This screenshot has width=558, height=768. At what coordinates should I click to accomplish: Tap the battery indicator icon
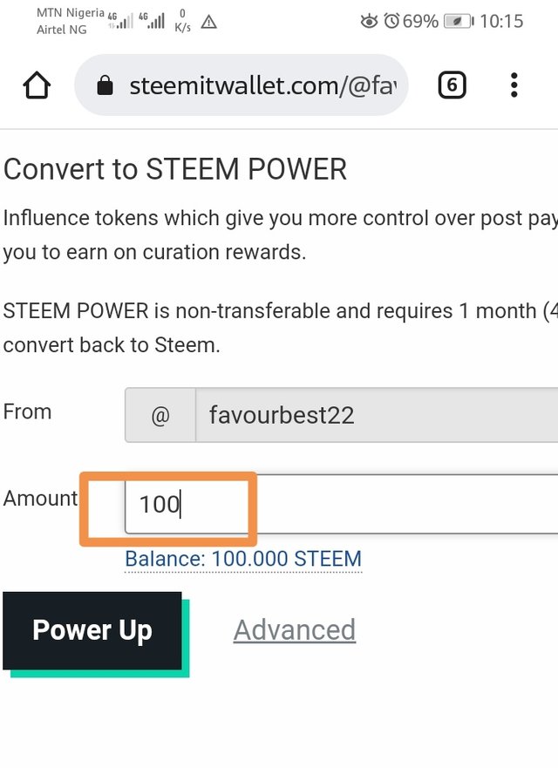pos(459,21)
